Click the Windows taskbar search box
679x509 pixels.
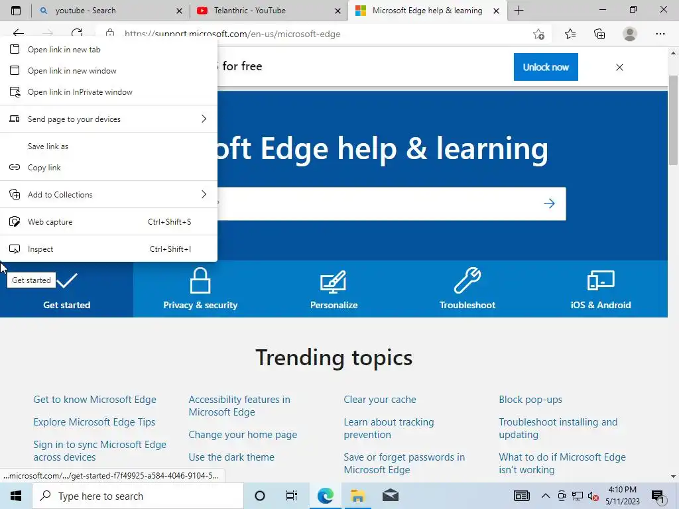pos(138,496)
